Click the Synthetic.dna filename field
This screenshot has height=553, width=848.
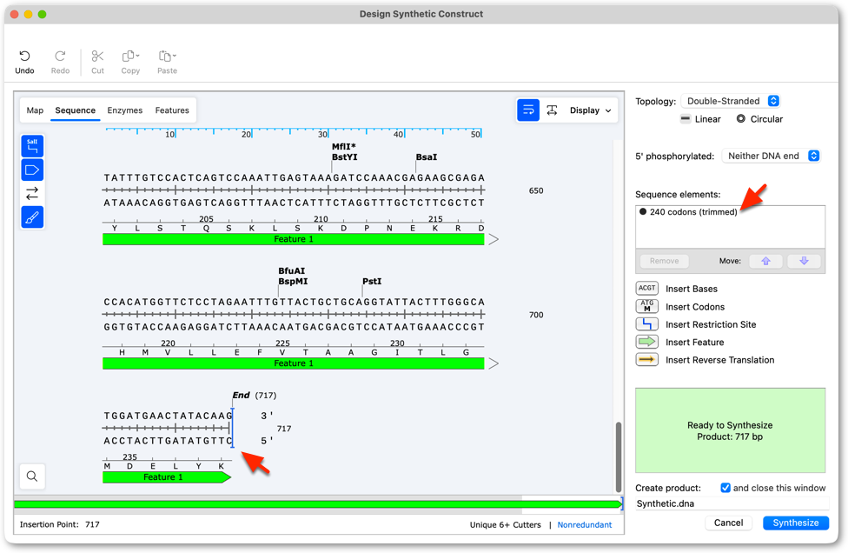(x=732, y=503)
